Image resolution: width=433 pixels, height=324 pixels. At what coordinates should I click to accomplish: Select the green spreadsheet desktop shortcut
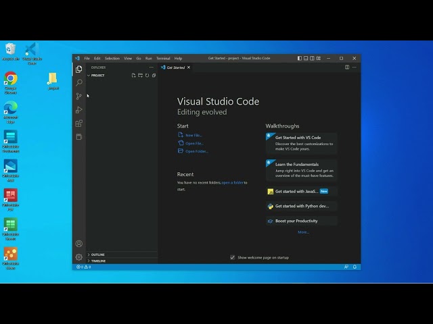point(11,229)
